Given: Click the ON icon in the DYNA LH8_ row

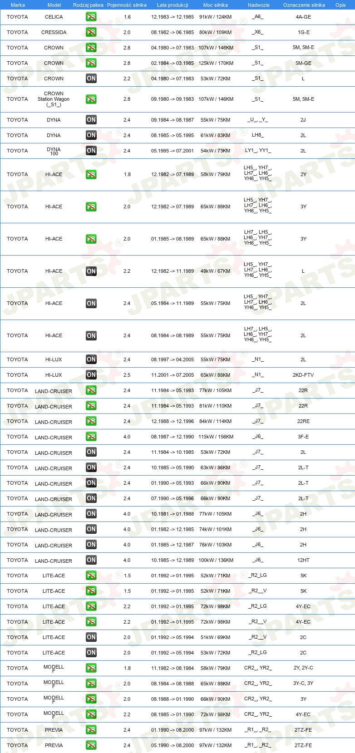Looking at the screenshot, I should point(91,135).
